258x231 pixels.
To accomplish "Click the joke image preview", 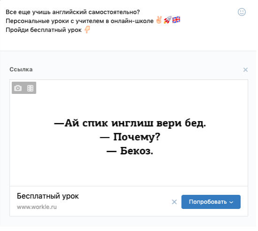I will (x=129, y=133).
